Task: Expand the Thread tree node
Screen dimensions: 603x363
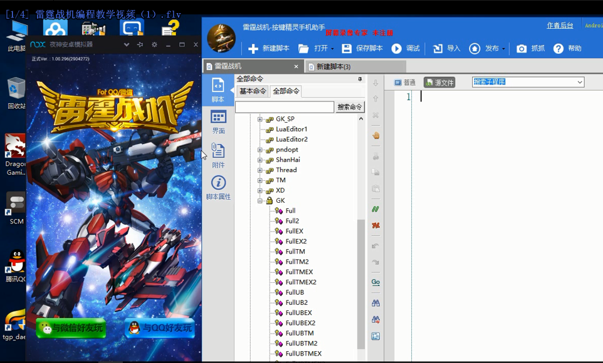Action: pos(260,170)
